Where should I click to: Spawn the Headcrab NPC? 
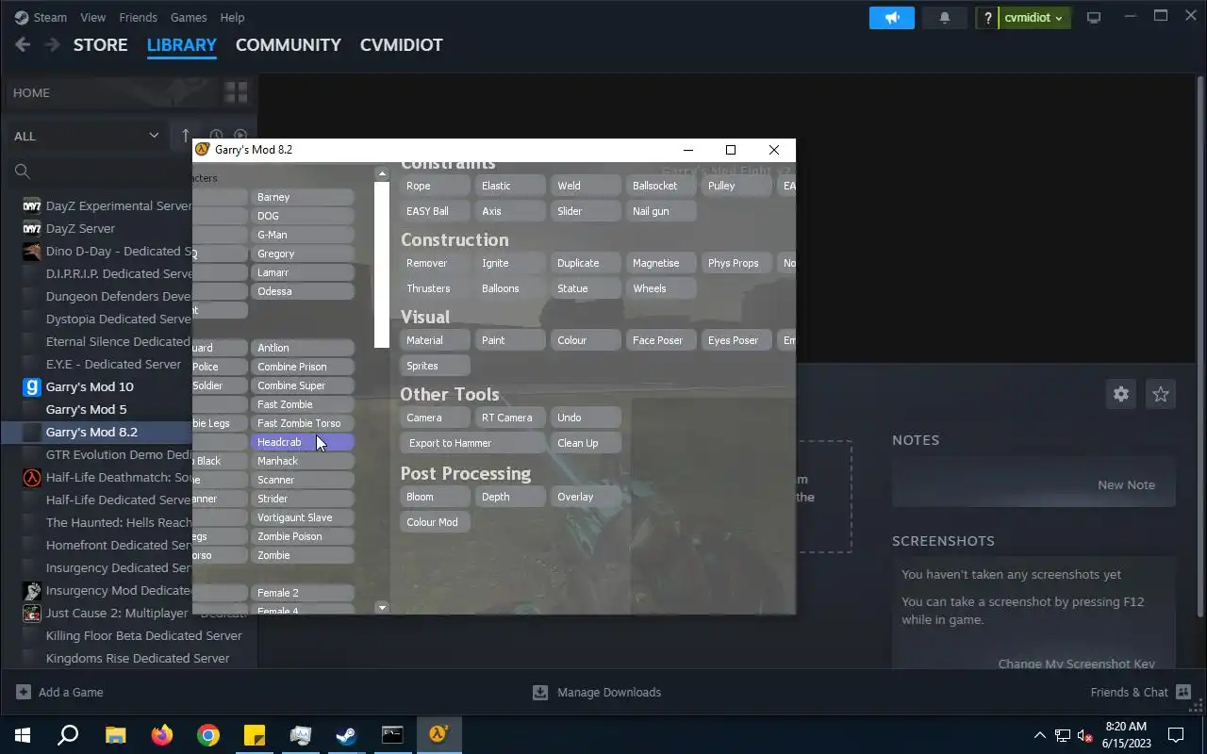pos(302,442)
